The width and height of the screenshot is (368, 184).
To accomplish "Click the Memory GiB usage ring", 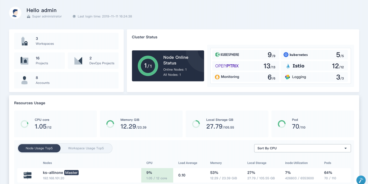I will tap(110, 124).
